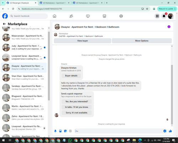Click the Relaunch to update button
Screen dimensions: 178x143
167,9
